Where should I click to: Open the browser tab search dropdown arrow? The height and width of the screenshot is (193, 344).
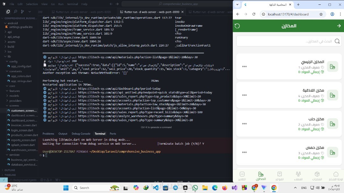[x=237, y=4]
